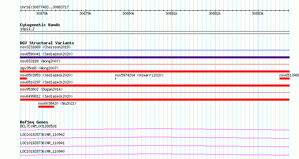Image resolution: width=299 pixels, height=159 pixels.
Task: Click the RefSeq Genes track heading
Action: coord(34,122)
